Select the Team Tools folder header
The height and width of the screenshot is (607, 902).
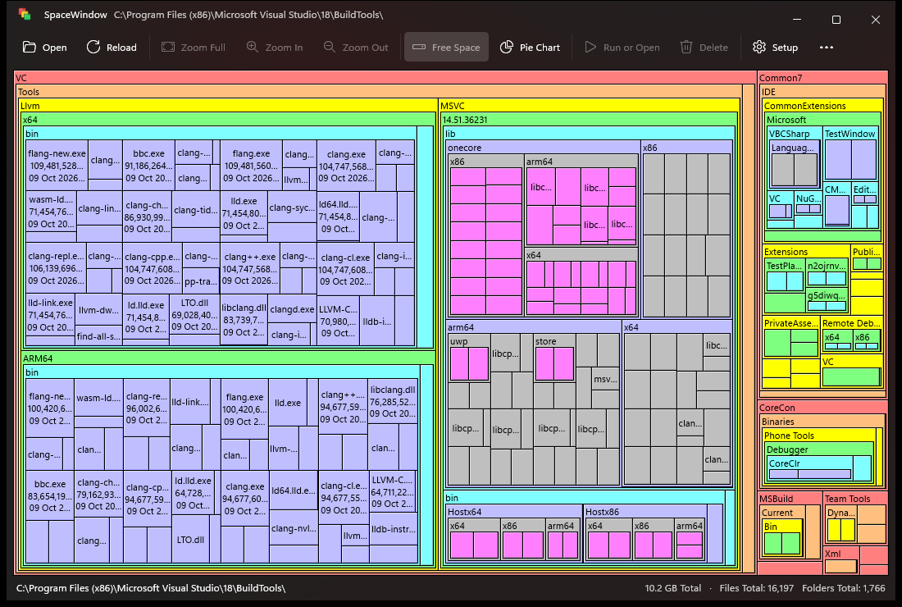tap(855, 499)
